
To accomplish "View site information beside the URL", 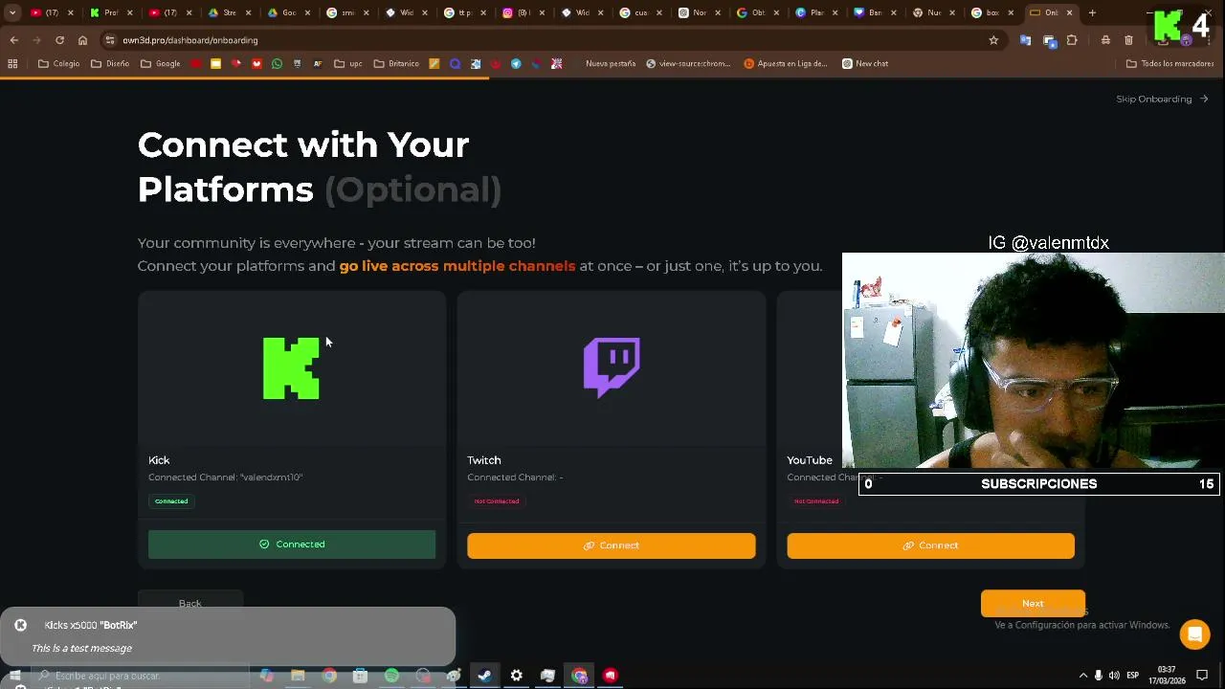I will coord(110,40).
